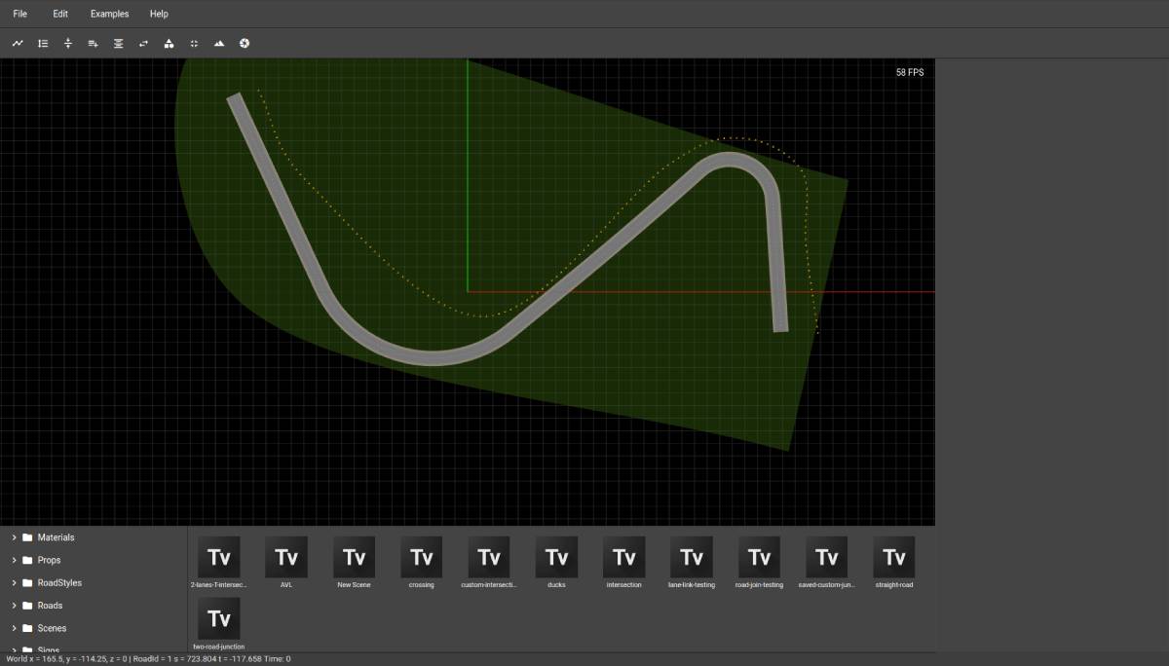The height and width of the screenshot is (666, 1169).
Task: Expand the Roads folder chevron
Action: (14, 606)
